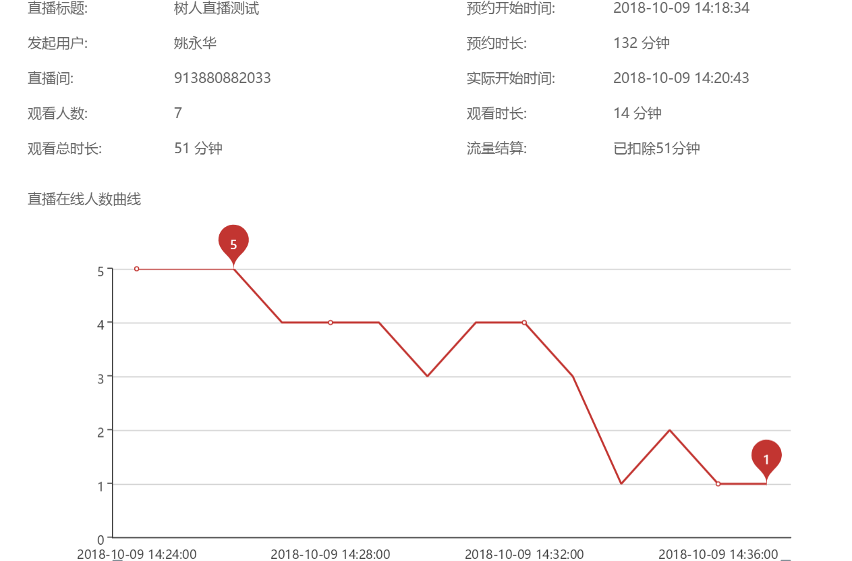Click hollow data marker at 1 before 14:36:00
The image size is (852, 561).
tap(718, 484)
